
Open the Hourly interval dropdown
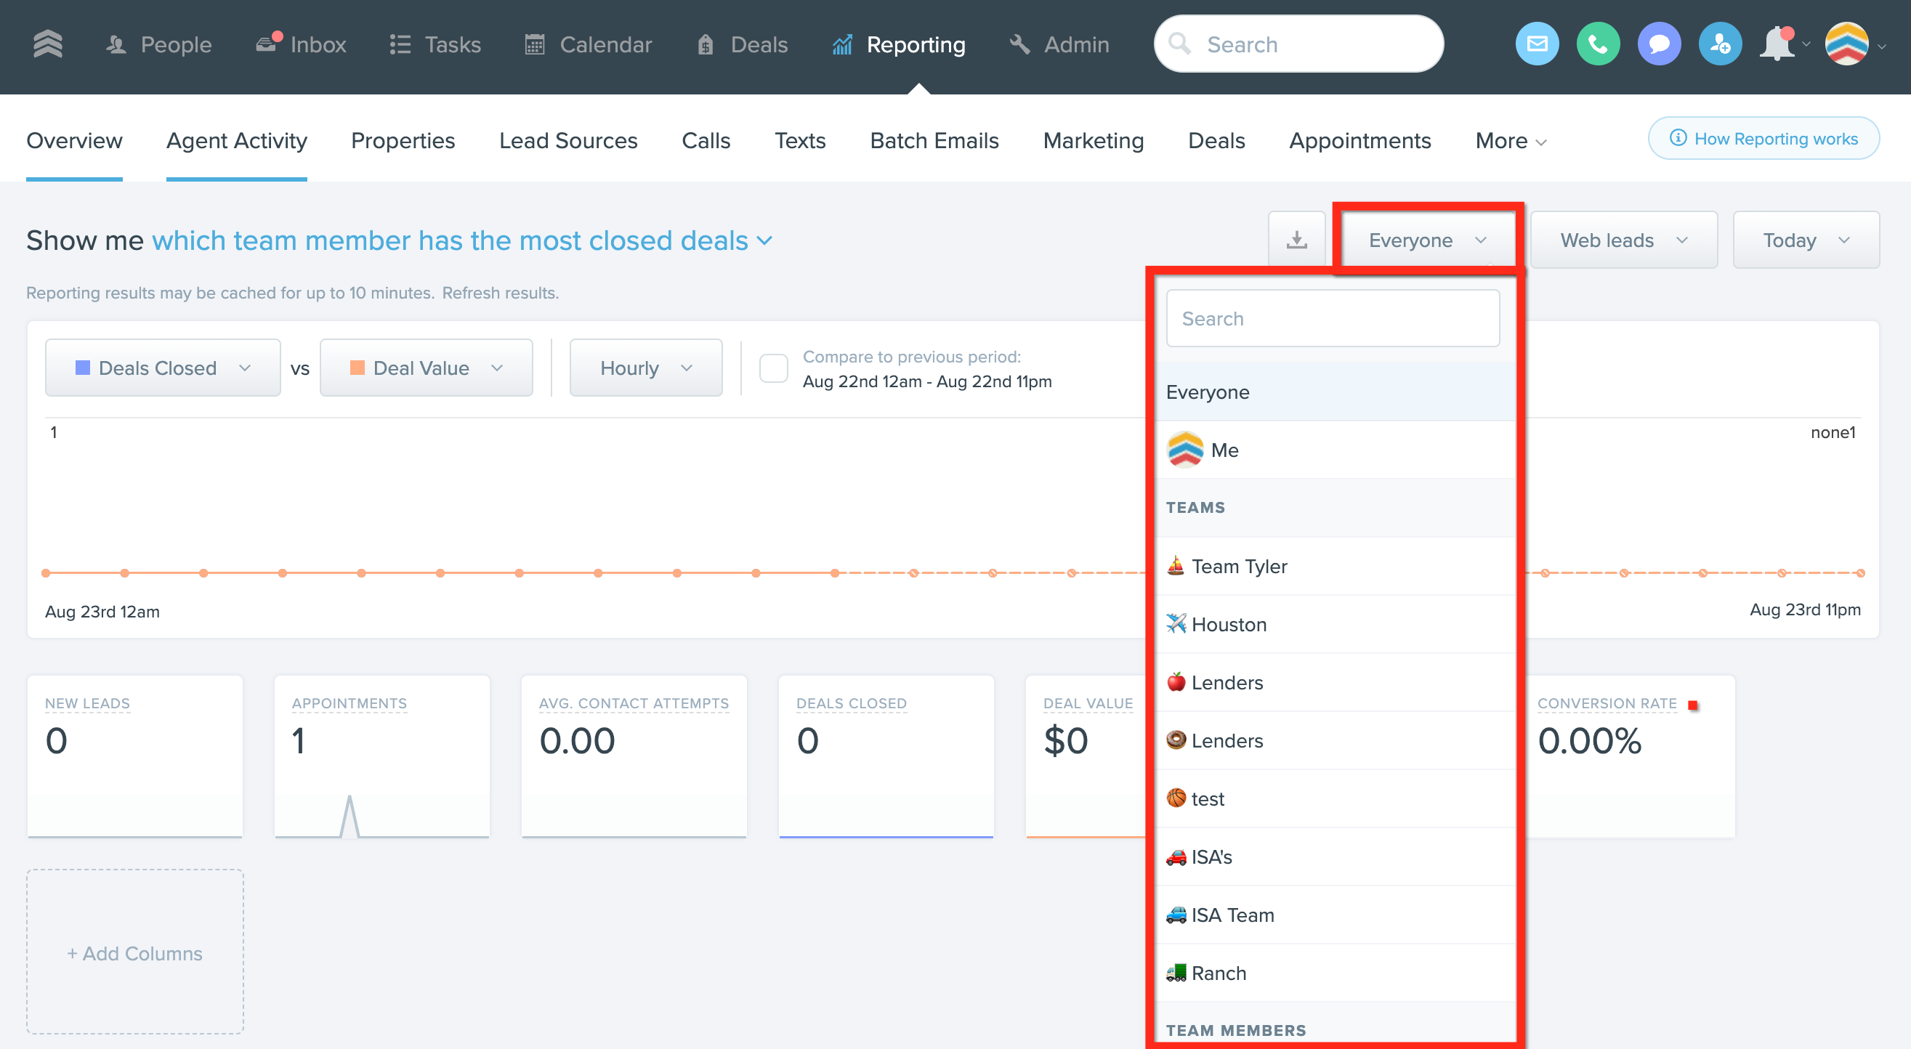point(645,368)
